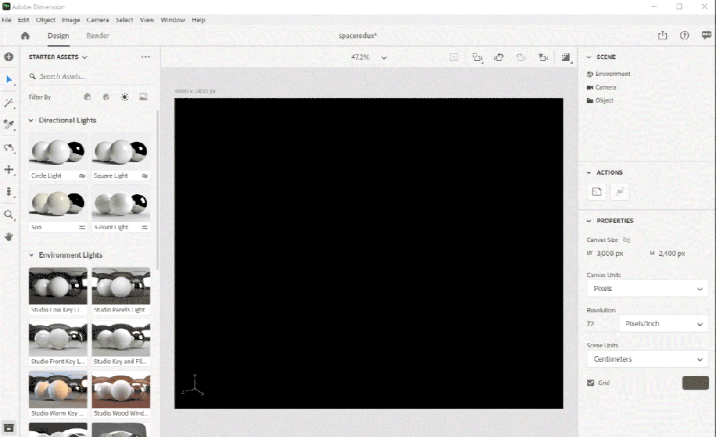Click the Add and Import plus icon
Screen dimensions: 716x437
tap(9, 57)
